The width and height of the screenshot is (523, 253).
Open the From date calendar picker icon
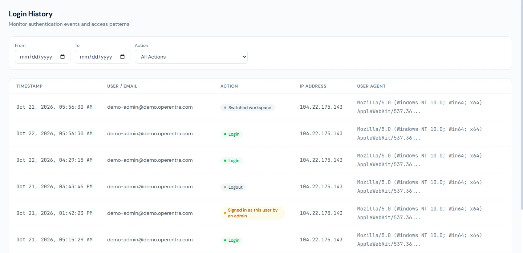62,57
